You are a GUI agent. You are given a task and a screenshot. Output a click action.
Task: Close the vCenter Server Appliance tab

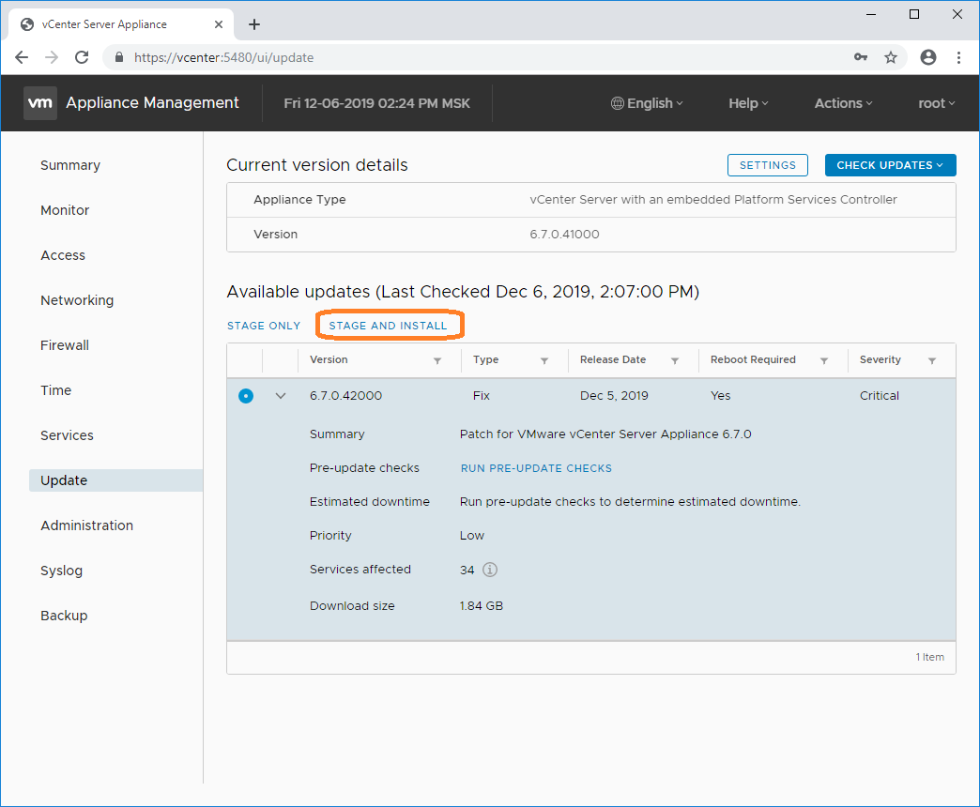pyautogui.click(x=219, y=24)
